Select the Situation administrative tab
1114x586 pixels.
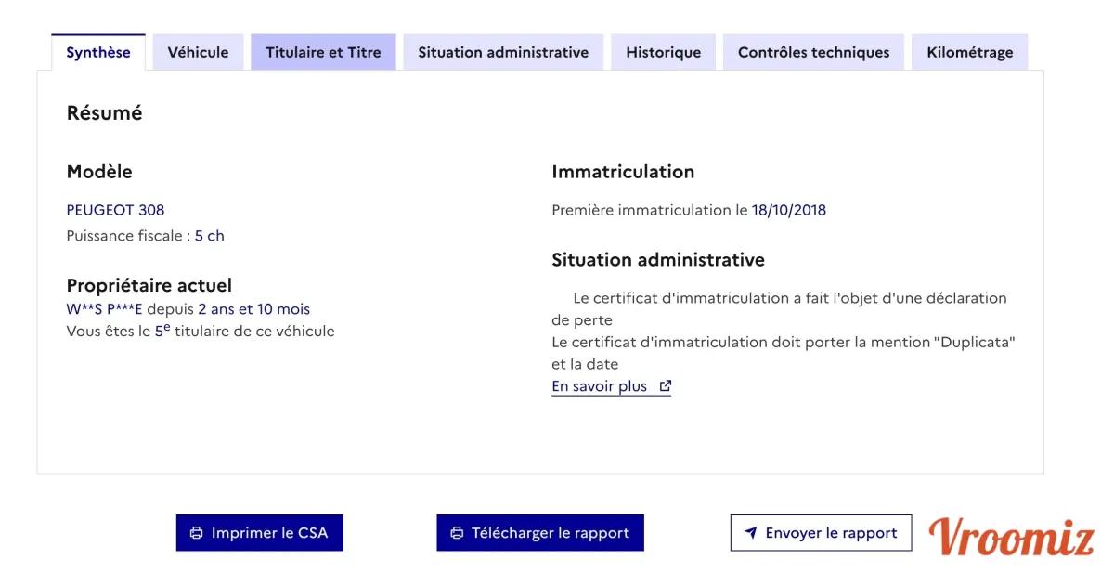point(503,52)
